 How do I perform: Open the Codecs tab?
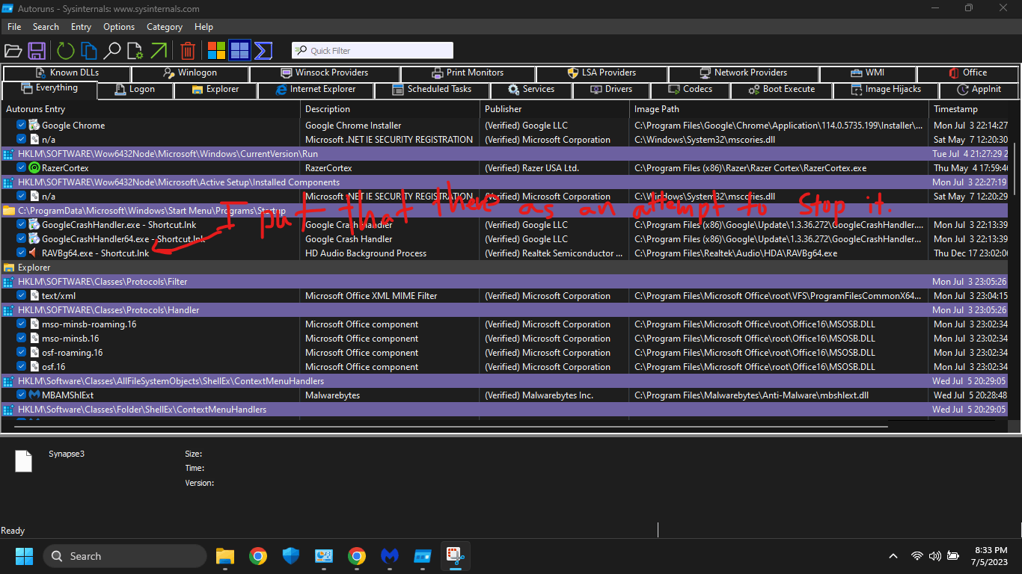[691, 89]
